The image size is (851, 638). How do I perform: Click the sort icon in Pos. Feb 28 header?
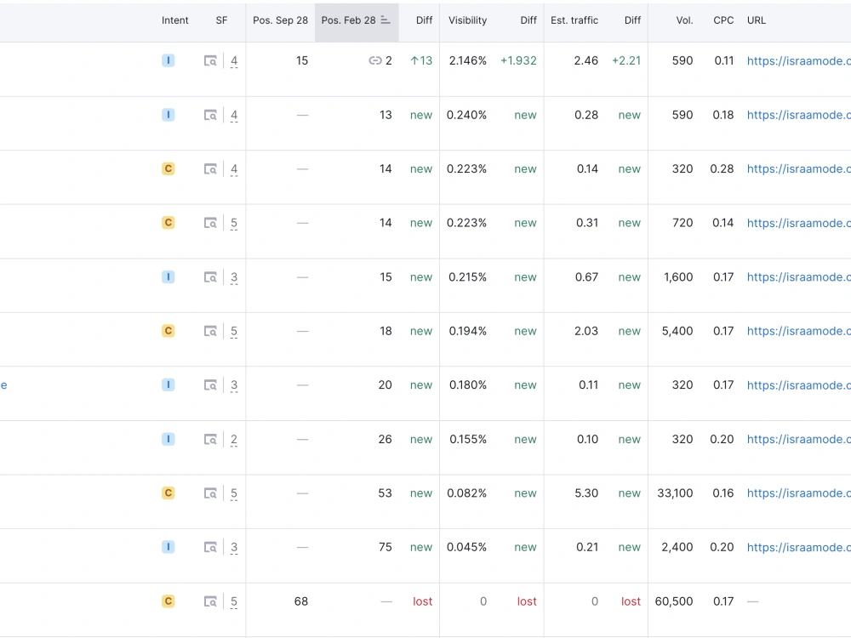(x=386, y=20)
